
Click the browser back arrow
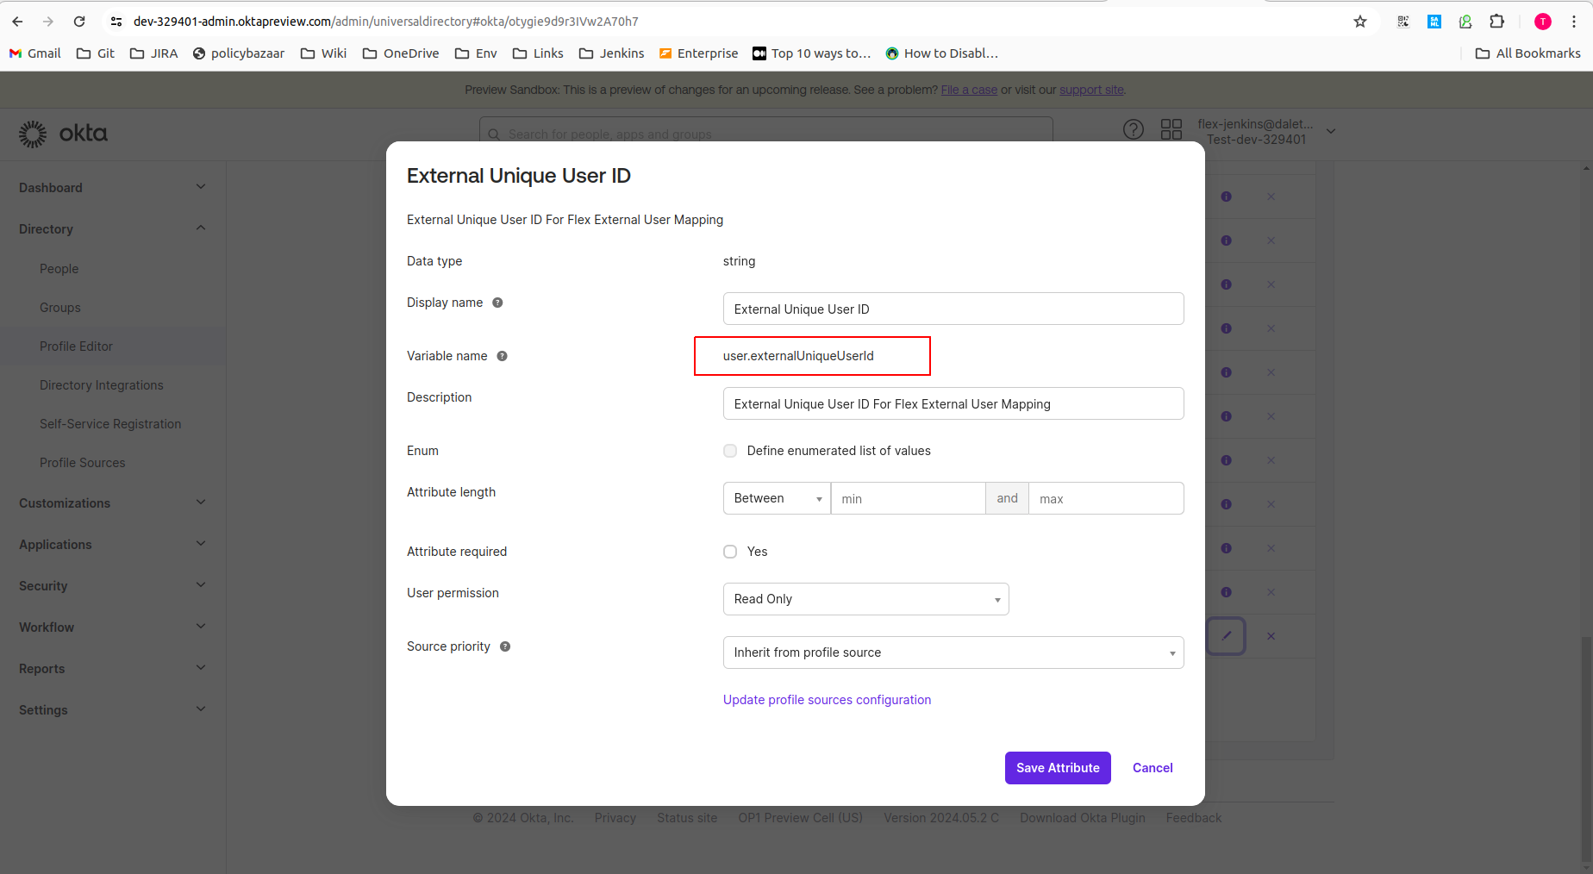(17, 22)
